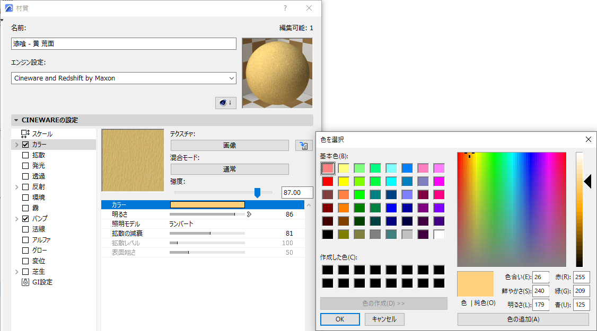Disable the バンプ channel checkbox
The image size is (597, 331).
(24, 218)
